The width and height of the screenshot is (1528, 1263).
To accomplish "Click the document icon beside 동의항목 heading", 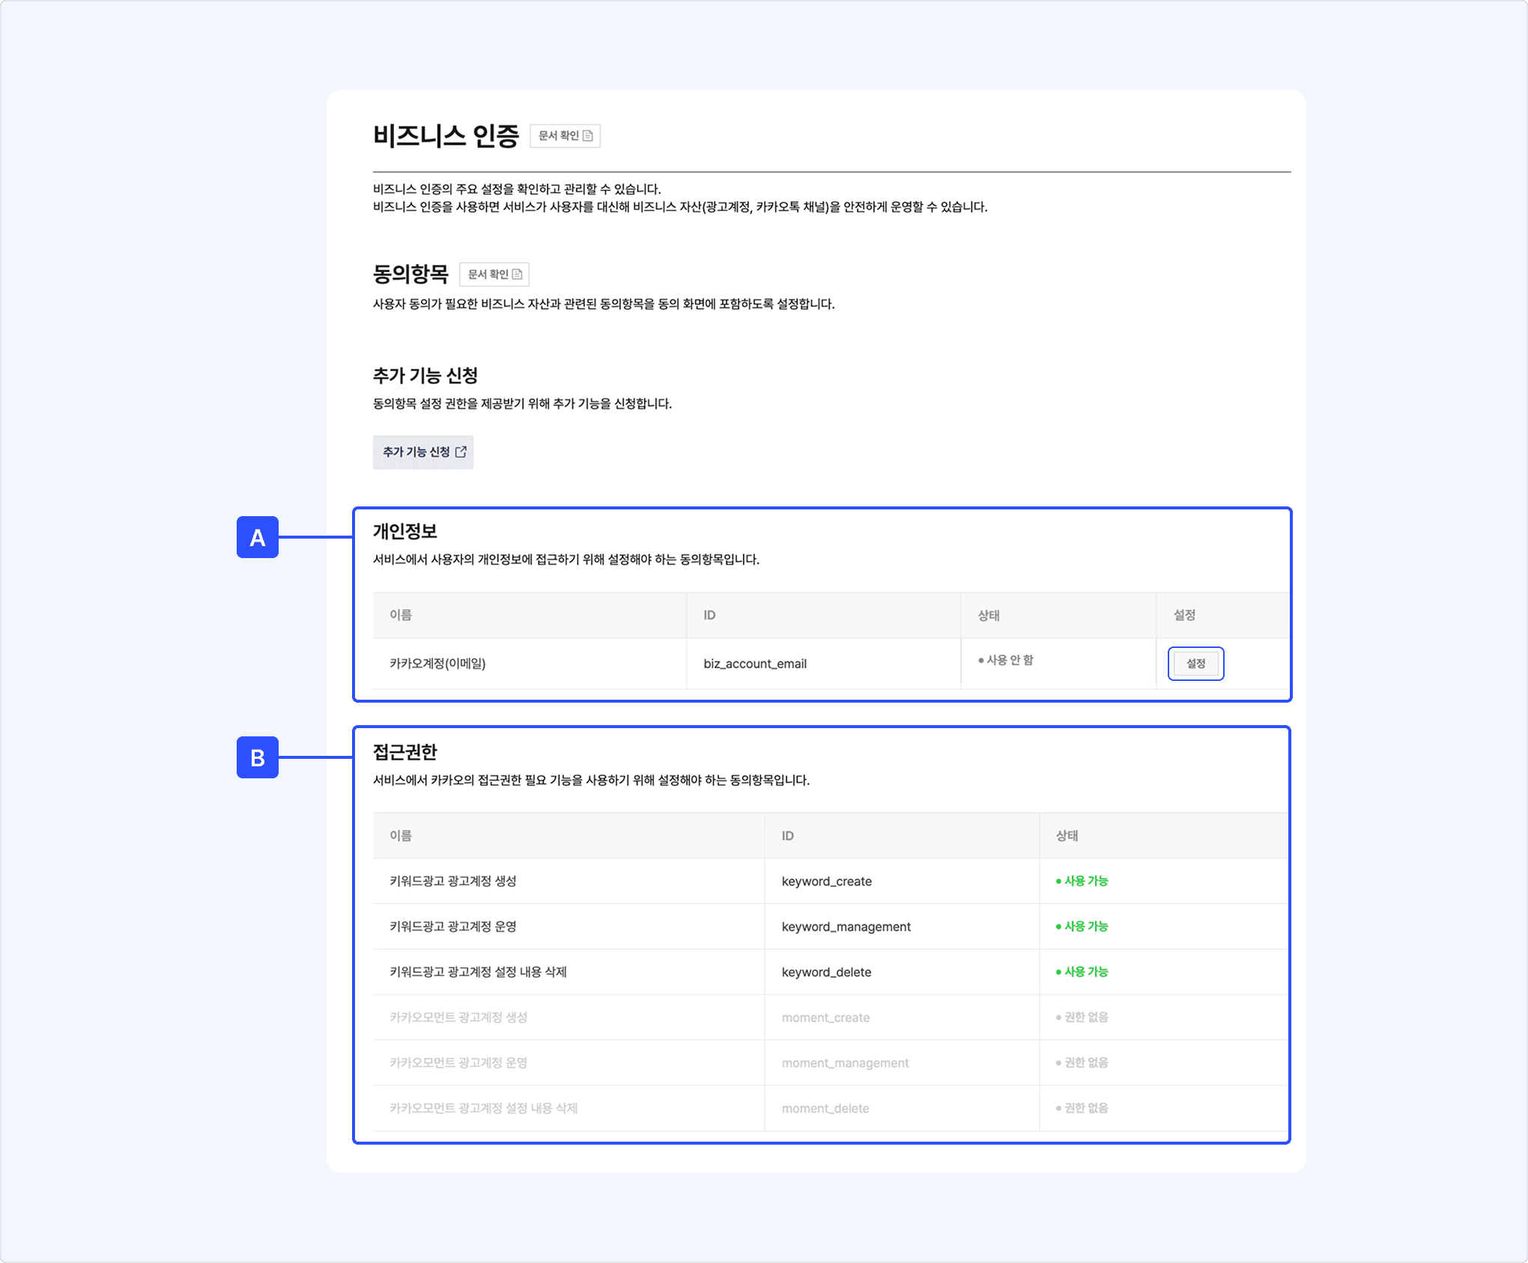I will pyautogui.click(x=517, y=274).
